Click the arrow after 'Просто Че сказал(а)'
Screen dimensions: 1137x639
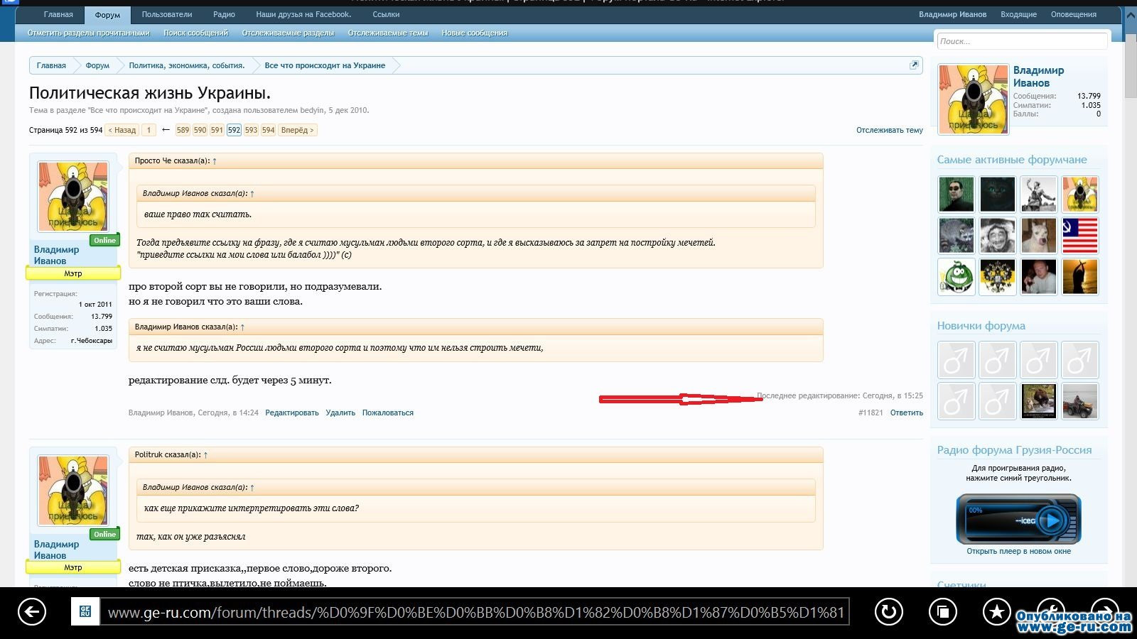[215, 161]
